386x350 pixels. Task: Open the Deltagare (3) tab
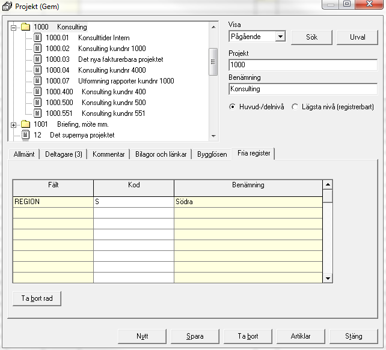point(64,154)
